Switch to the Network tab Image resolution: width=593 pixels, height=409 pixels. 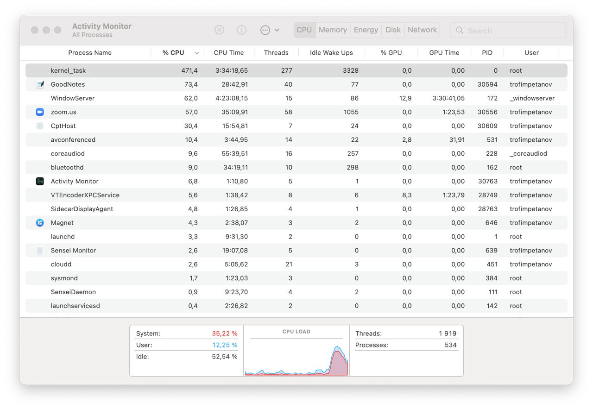tap(422, 30)
